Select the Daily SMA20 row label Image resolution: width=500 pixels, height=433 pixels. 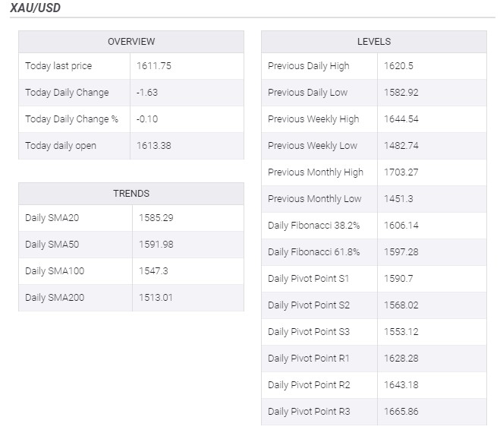point(52,218)
